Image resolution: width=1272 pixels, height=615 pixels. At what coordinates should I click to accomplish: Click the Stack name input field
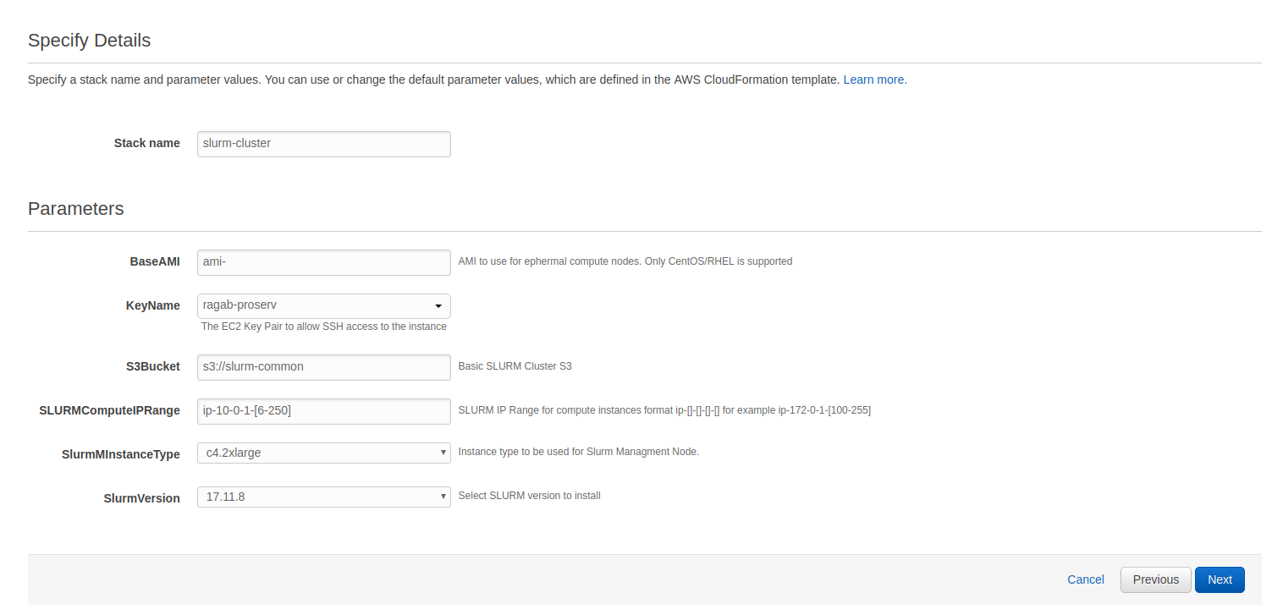[x=323, y=144]
